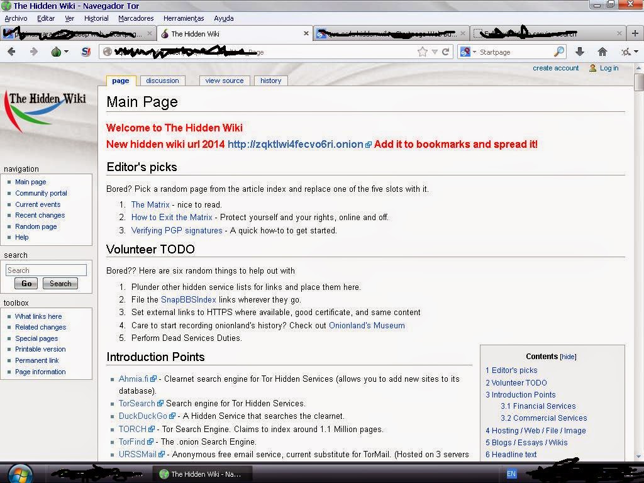This screenshot has width=644, height=483.
Task: Open the Archivo menu
Action: tap(16, 18)
